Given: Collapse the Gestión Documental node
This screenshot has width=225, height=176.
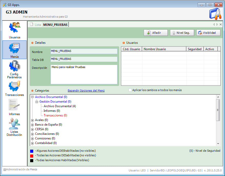Looking at the screenshot, I should coord(37,102).
